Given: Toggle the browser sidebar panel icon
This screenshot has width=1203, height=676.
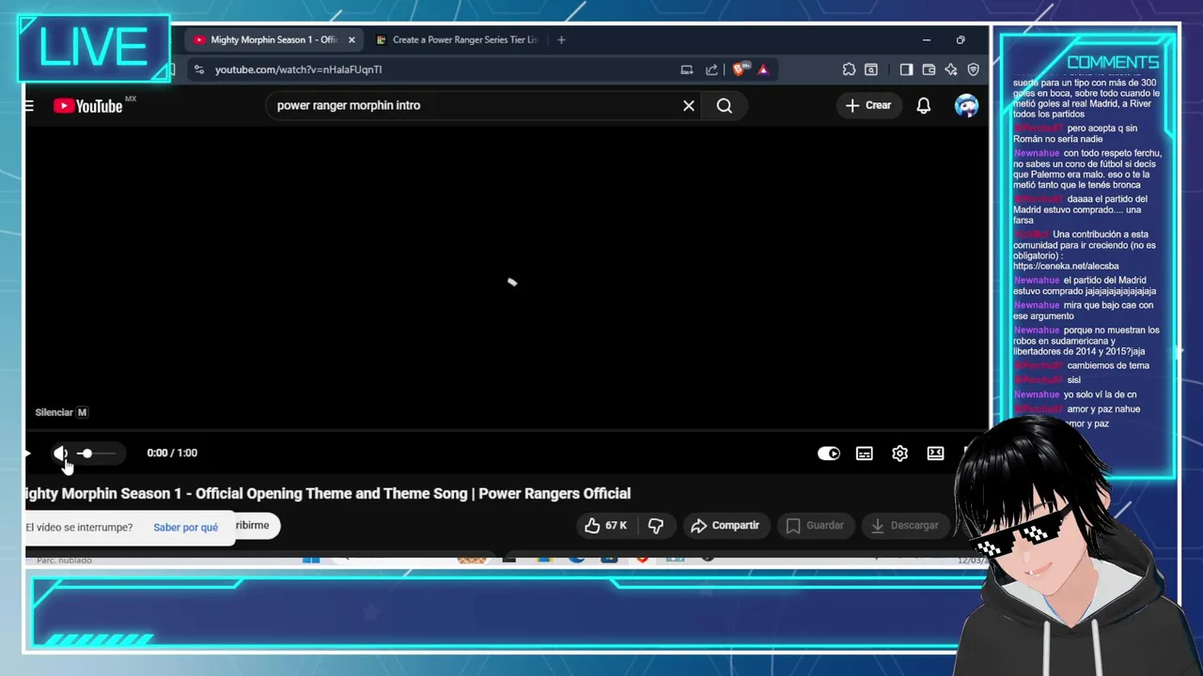Looking at the screenshot, I should [906, 69].
